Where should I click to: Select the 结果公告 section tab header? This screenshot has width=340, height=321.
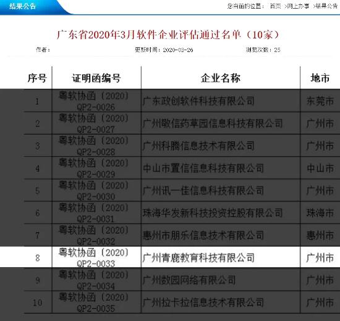pyautogui.click(x=22, y=6)
